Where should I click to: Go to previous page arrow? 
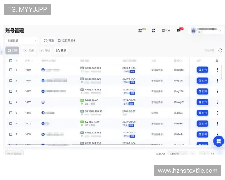tap(193, 154)
